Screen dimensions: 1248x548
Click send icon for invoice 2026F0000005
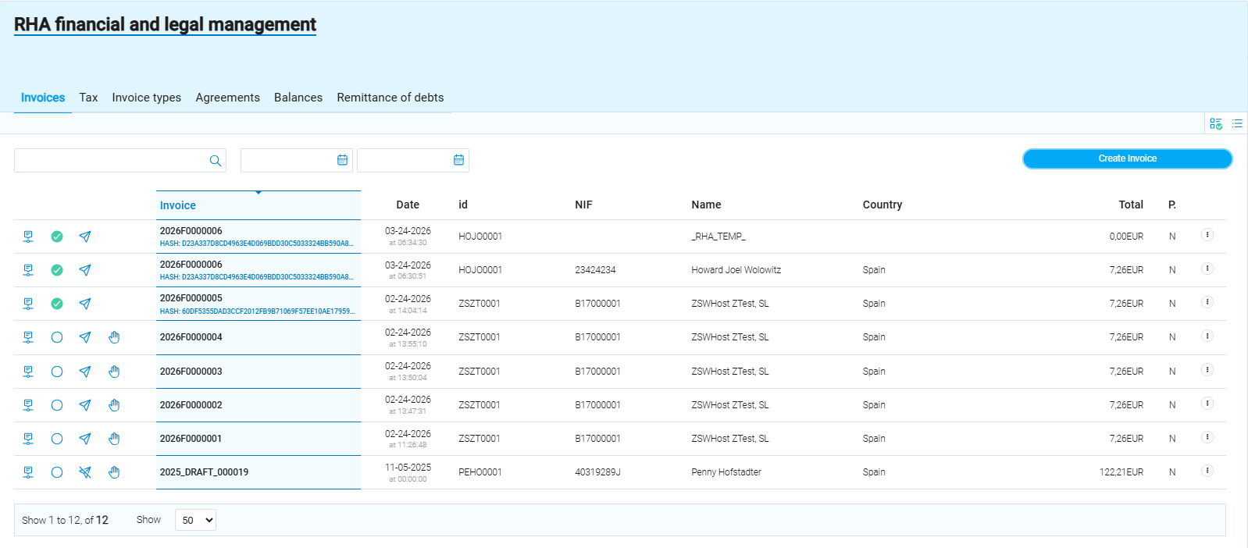(x=85, y=304)
